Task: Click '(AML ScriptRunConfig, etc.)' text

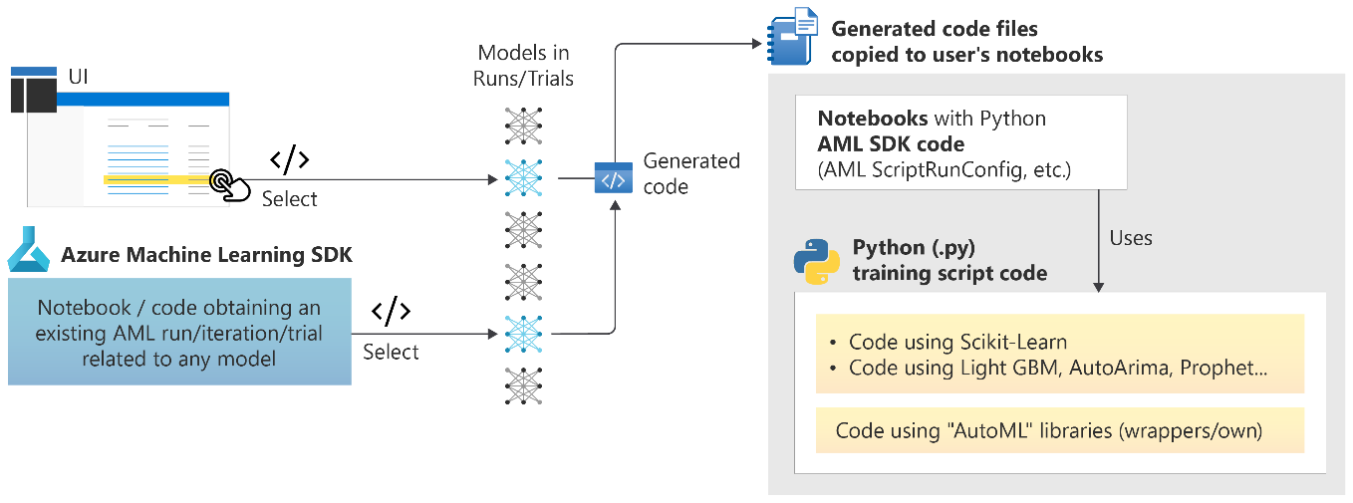Action: [944, 169]
